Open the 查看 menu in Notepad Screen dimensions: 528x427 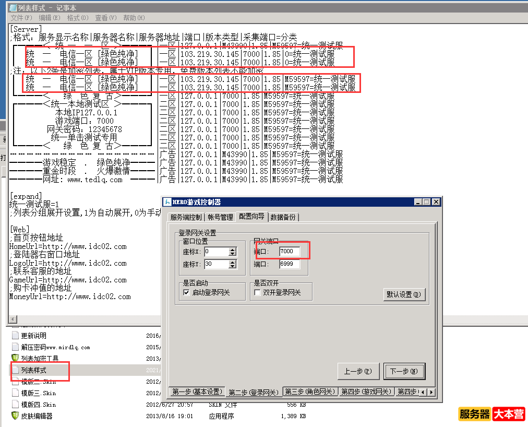(x=106, y=18)
